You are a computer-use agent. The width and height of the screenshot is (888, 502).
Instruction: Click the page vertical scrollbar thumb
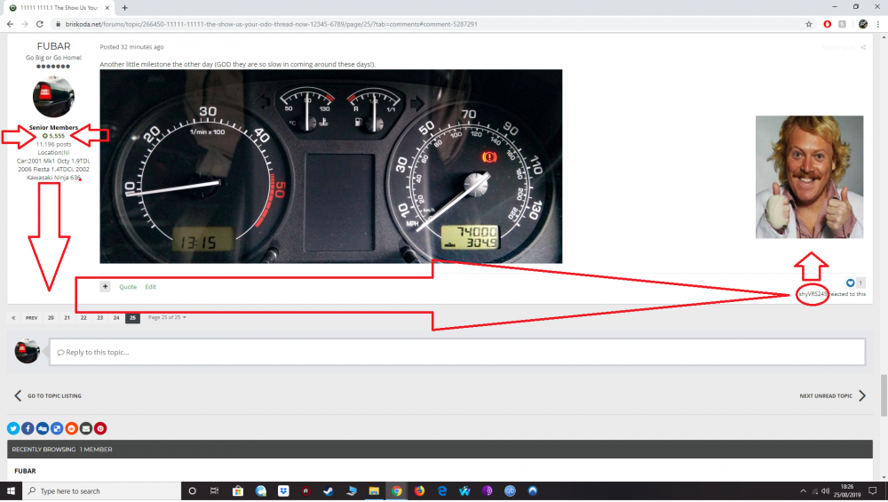tap(884, 395)
